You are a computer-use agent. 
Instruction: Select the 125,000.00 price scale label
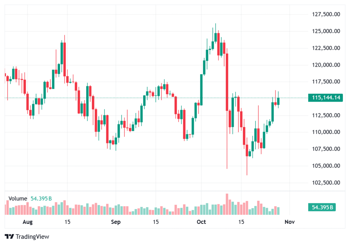326,31
